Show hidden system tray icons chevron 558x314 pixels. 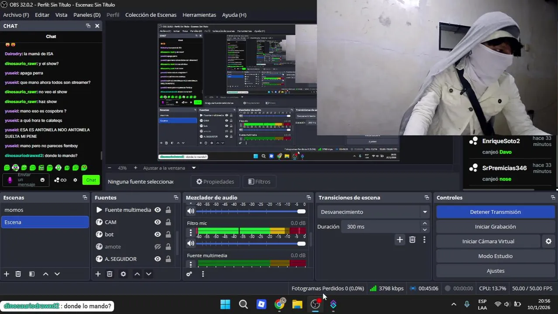[454, 304]
